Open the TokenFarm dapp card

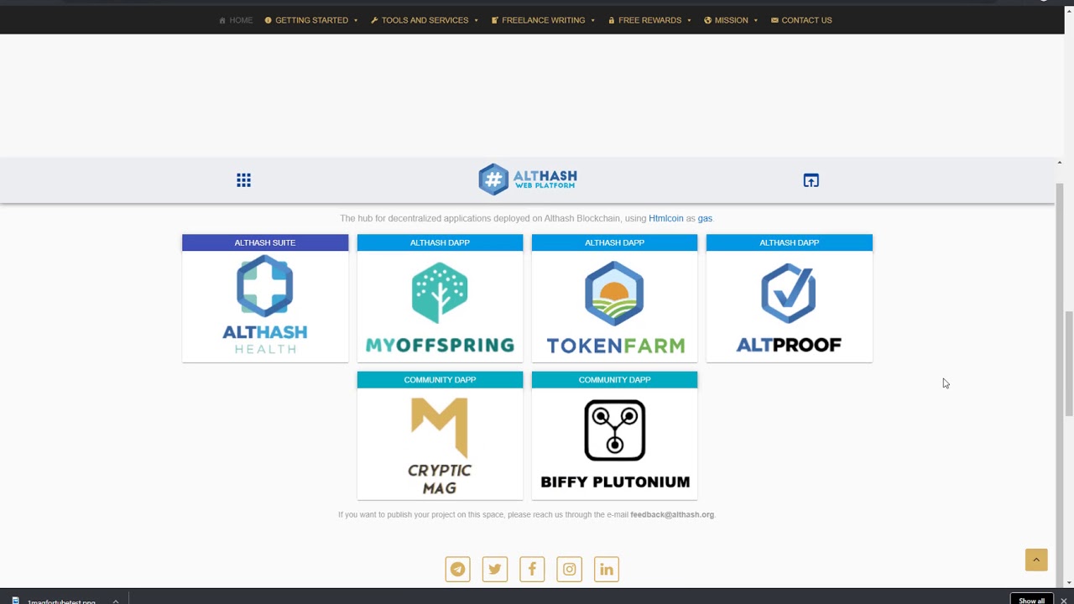coord(614,299)
